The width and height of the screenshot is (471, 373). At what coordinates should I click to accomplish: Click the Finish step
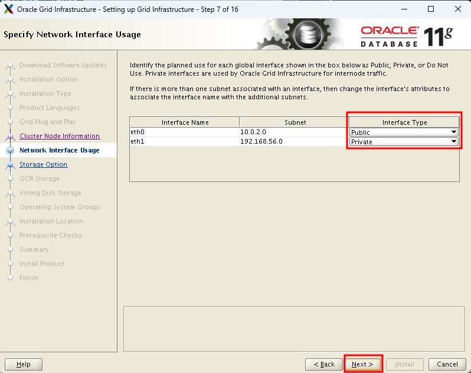point(29,278)
